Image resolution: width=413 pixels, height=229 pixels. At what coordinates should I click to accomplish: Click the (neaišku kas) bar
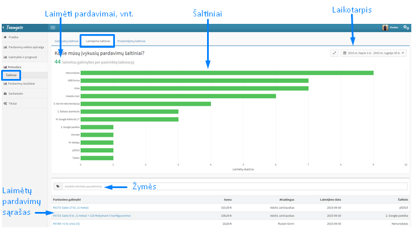point(178,96)
